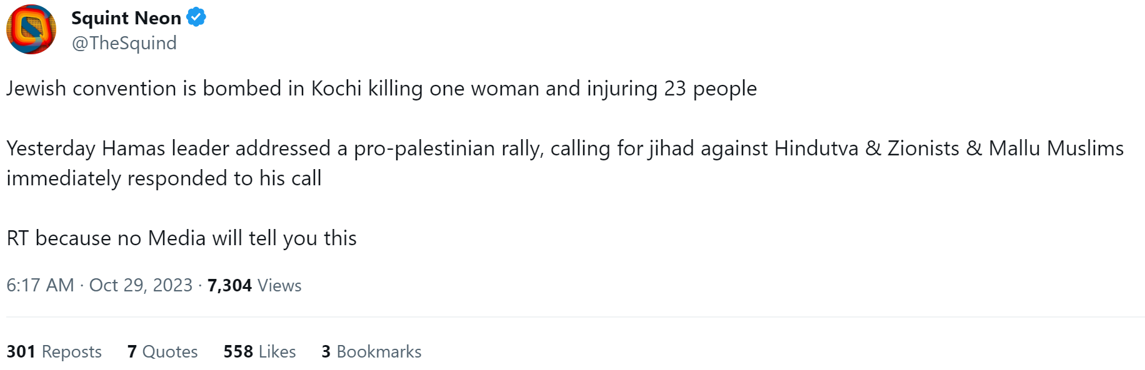The height and width of the screenshot is (370, 1145).
Task: View the 7,304 Views analytics
Action: (254, 285)
